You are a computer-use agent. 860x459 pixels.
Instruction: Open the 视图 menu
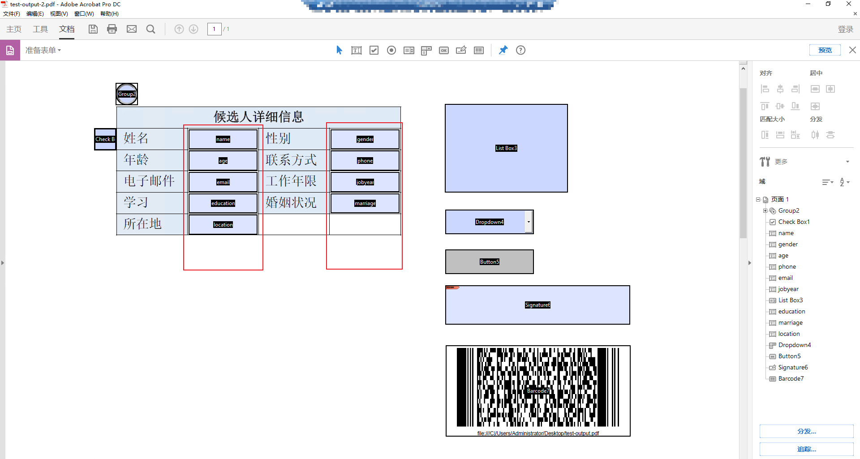pyautogui.click(x=59, y=13)
